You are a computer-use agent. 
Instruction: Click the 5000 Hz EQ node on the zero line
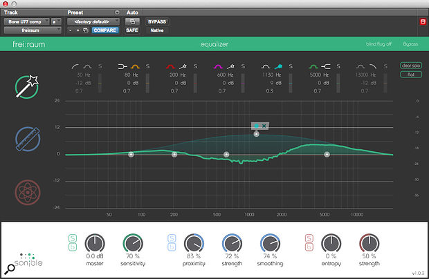click(x=327, y=155)
